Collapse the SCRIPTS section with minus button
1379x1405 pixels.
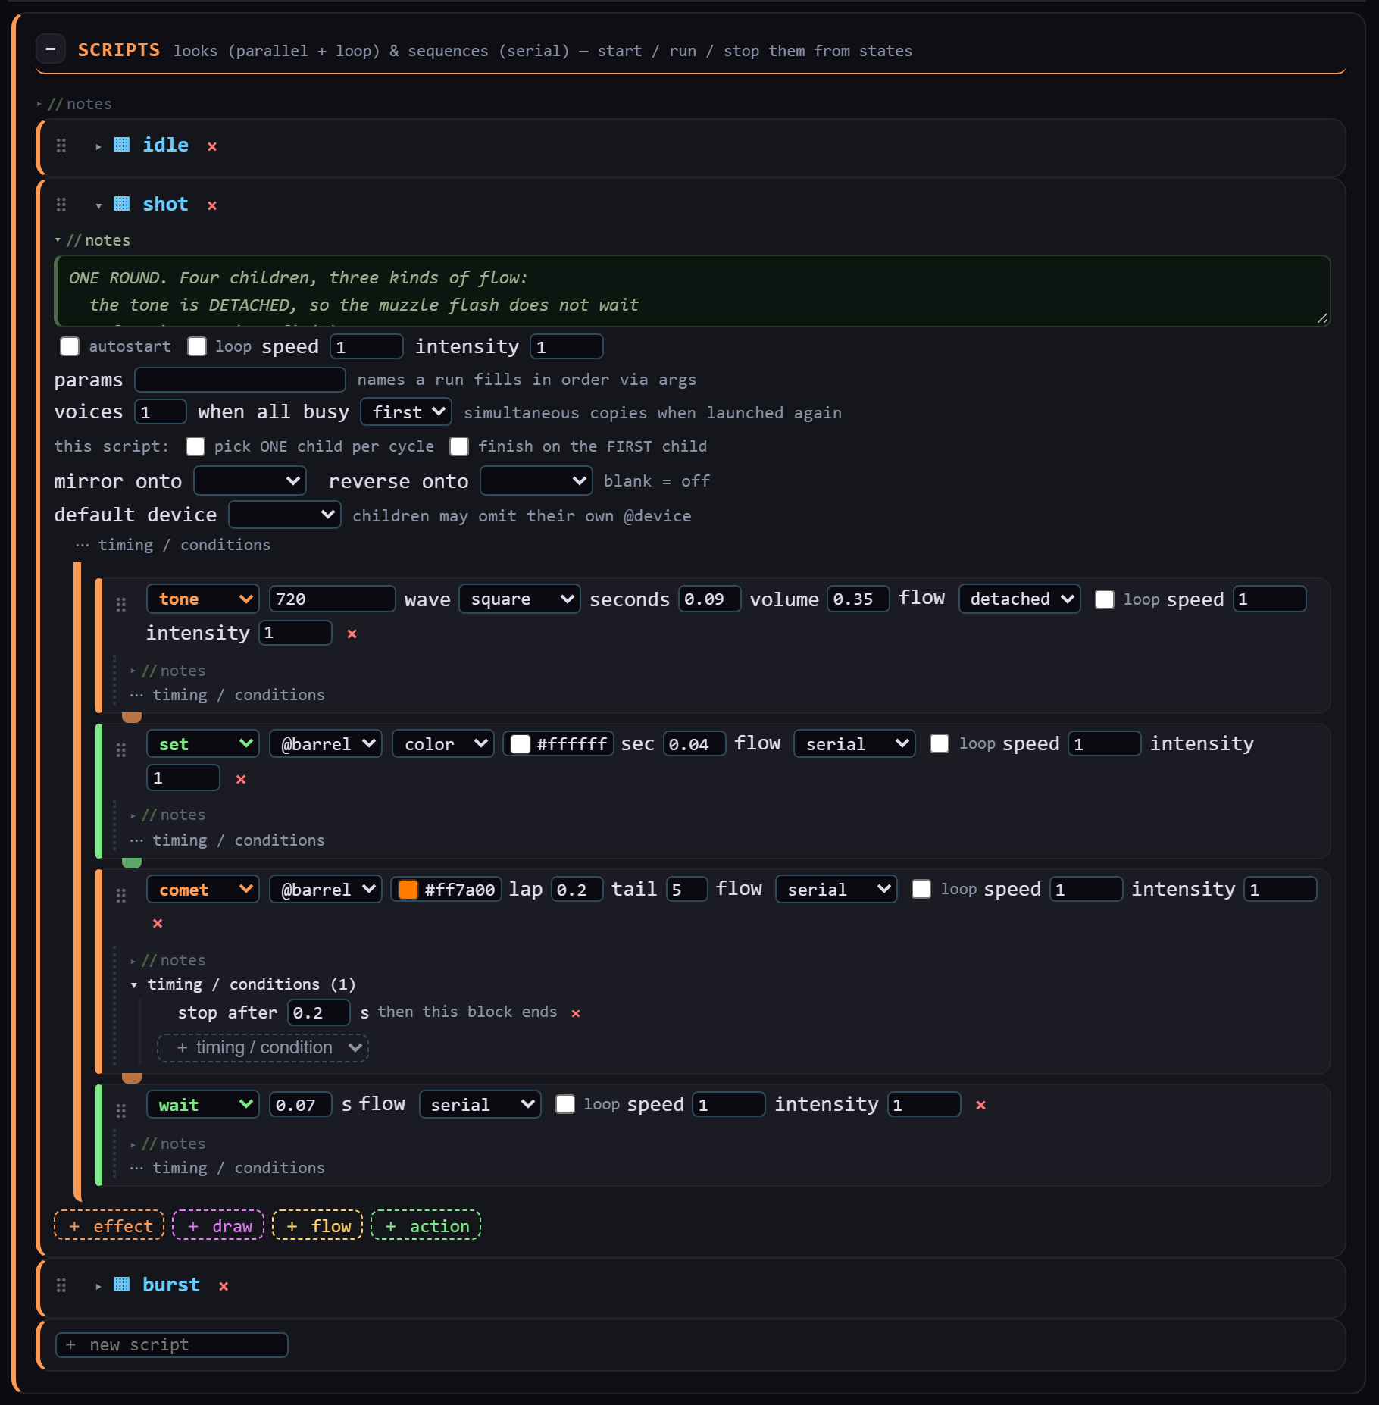pyautogui.click(x=51, y=50)
